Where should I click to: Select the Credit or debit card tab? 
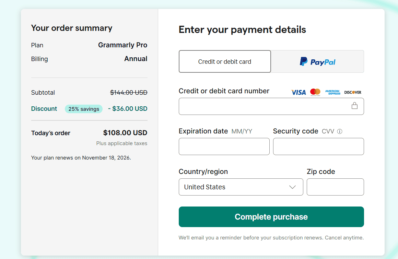(x=225, y=61)
